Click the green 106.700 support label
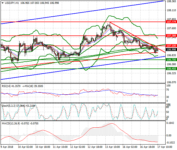Screen dimensions: 177x150 click(171, 59)
